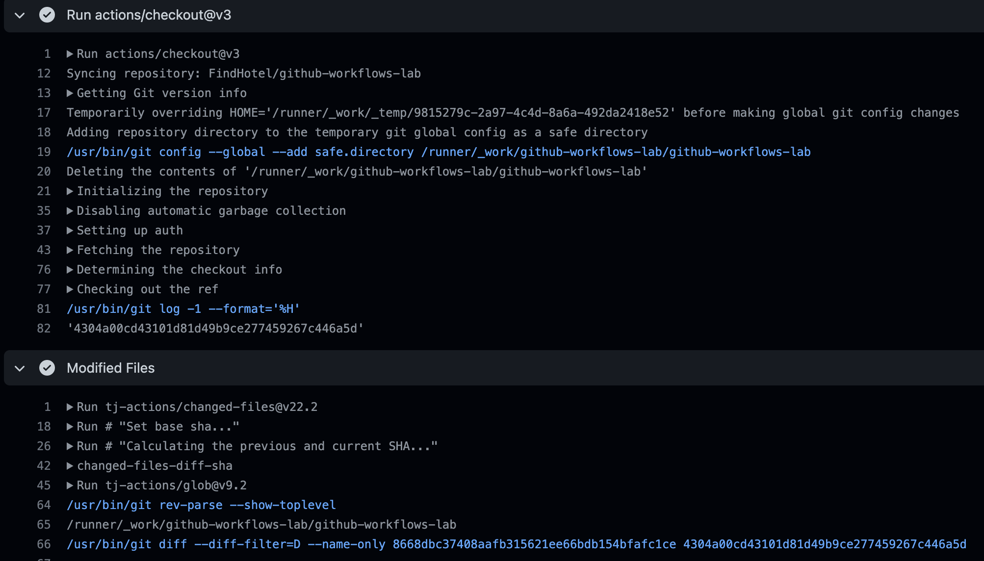Expand the Run tj-actions/glob@v9.2 group
This screenshot has width=984, height=561.
[x=70, y=485]
